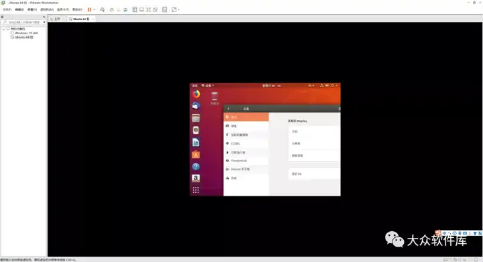This screenshot has width=483, height=262.
Task: Open the 查看(V) menu
Action: pos(32,9)
